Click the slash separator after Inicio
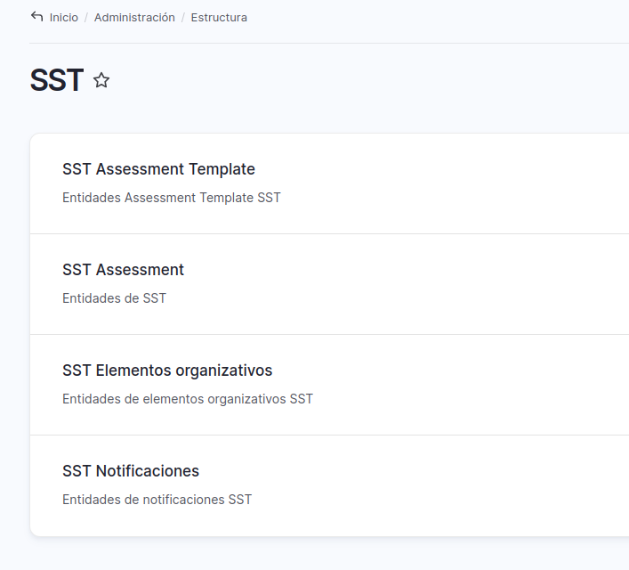The width and height of the screenshot is (629, 570). coord(86,18)
